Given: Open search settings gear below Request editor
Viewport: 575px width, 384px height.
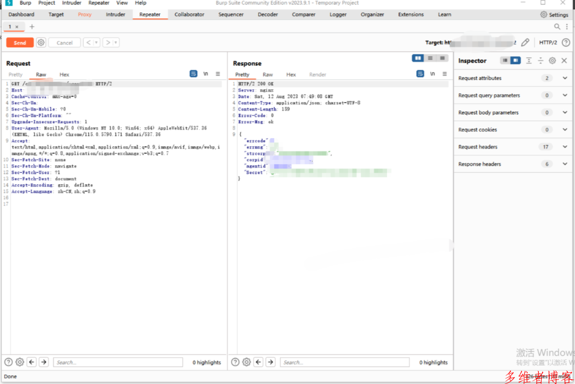Looking at the screenshot, I should tap(20, 362).
